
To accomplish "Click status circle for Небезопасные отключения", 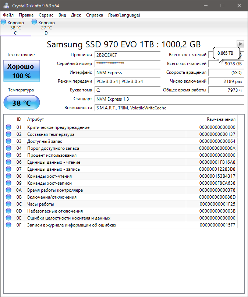I will click(8, 211).
